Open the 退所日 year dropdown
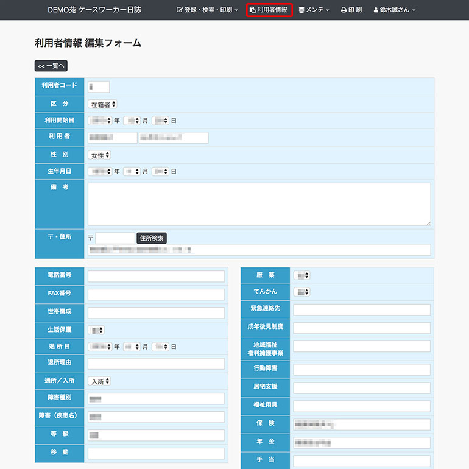 coord(100,347)
